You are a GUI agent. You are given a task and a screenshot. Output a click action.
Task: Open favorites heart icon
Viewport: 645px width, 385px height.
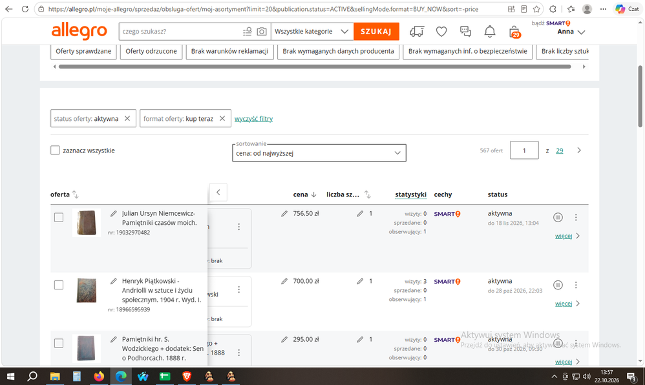click(441, 32)
